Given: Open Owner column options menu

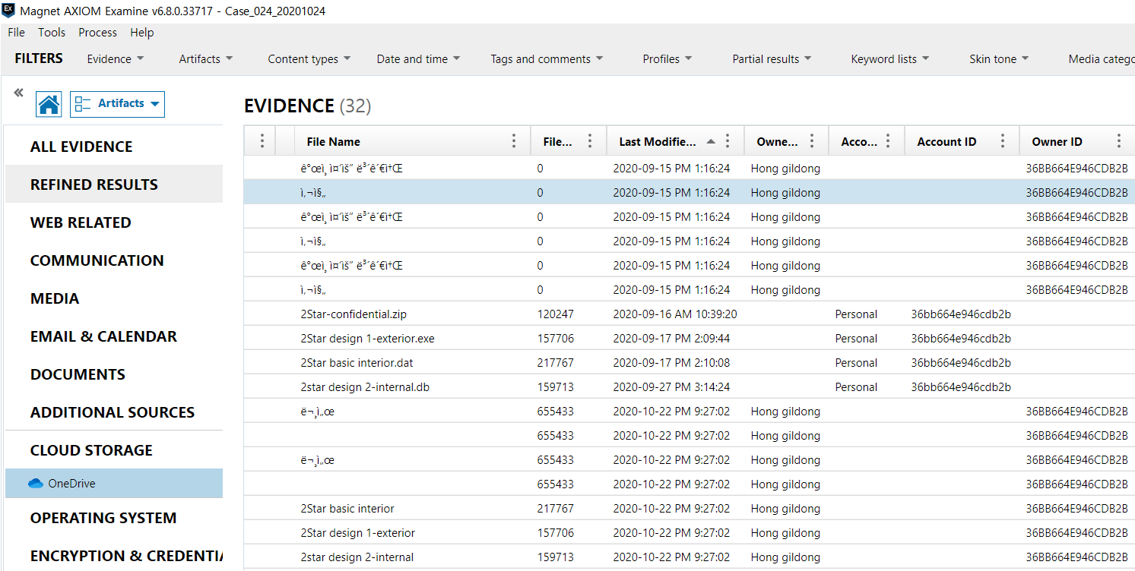Looking at the screenshot, I should tap(812, 141).
